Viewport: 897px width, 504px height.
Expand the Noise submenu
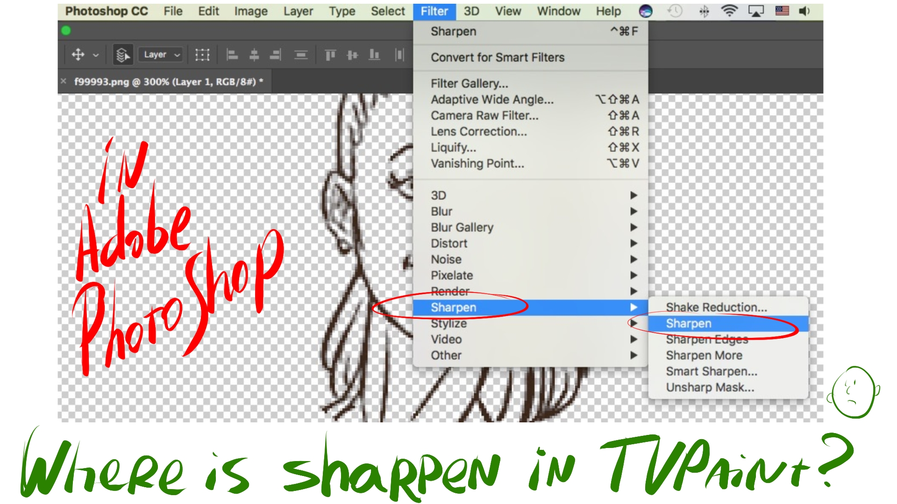pyautogui.click(x=531, y=259)
